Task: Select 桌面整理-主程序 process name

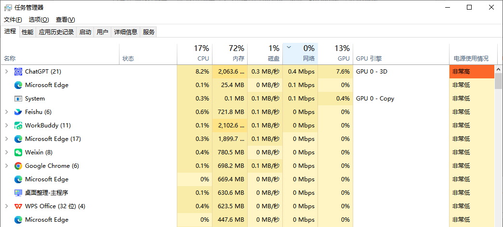Action: point(47,193)
